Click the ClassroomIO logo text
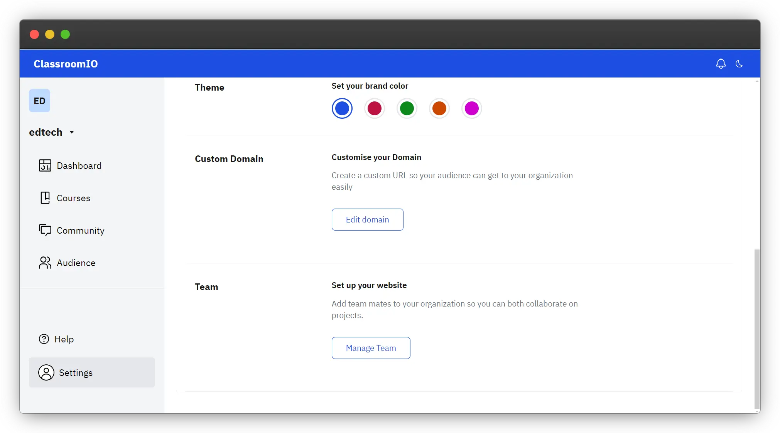 66,64
